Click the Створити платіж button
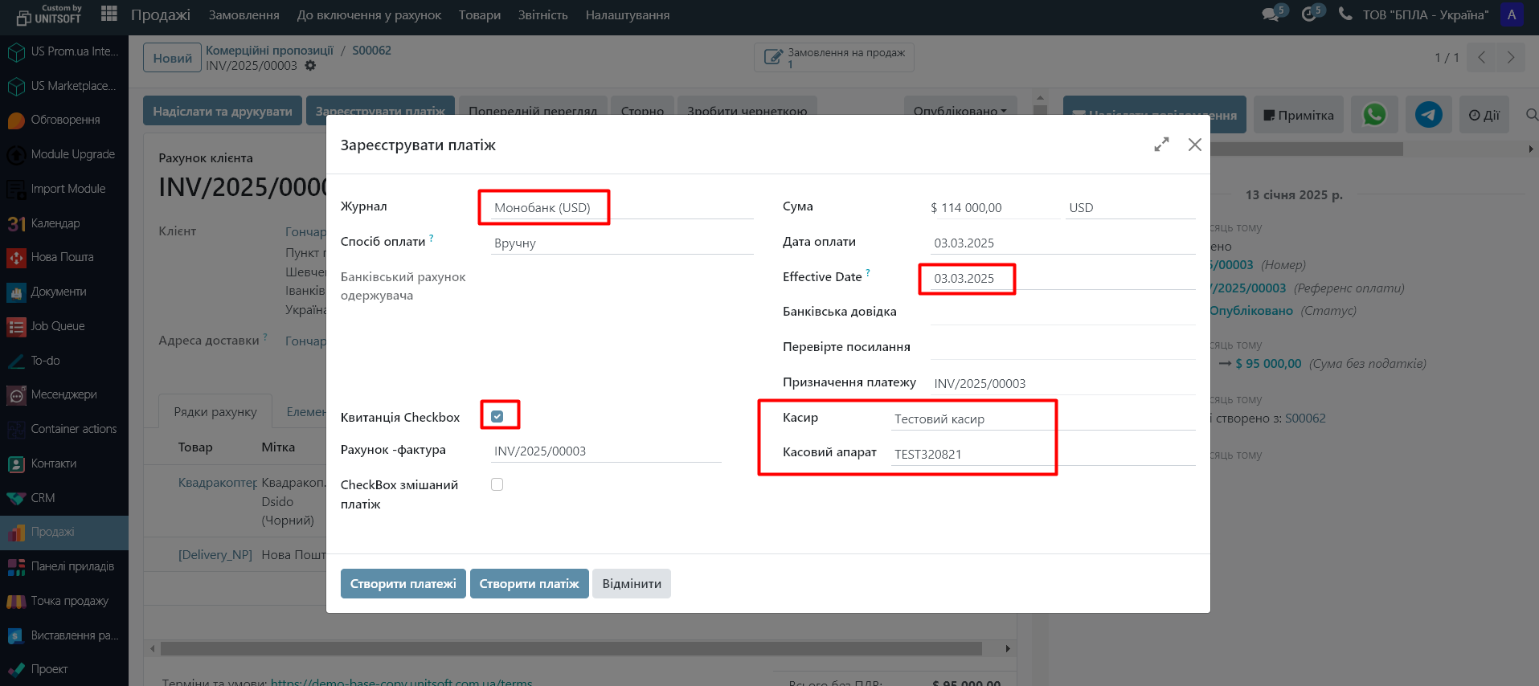This screenshot has width=1539, height=686. [x=529, y=583]
